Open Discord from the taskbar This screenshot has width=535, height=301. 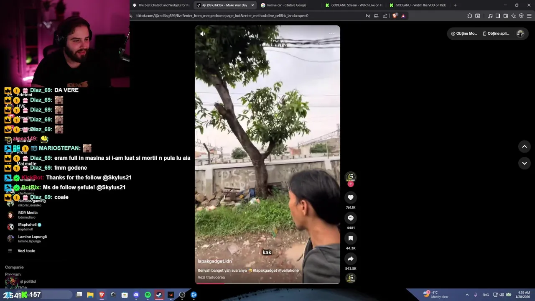coord(136,295)
